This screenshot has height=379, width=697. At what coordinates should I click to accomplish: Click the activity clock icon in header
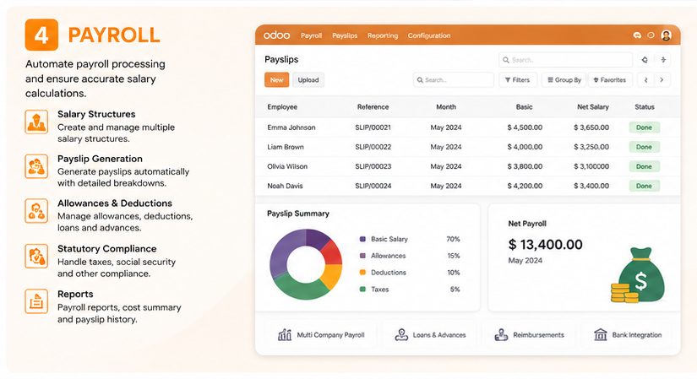click(651, 35)
